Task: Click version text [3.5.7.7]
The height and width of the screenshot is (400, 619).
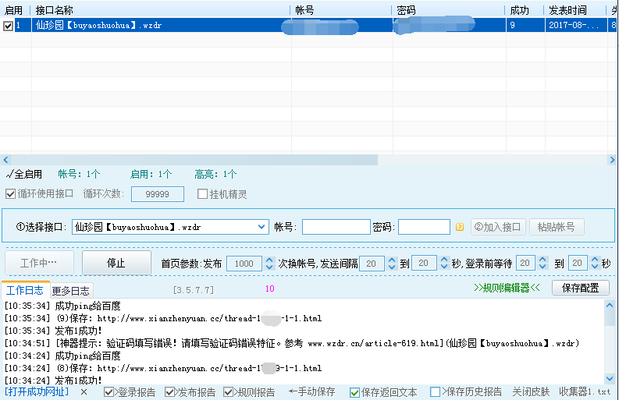Action: (194, 290)
